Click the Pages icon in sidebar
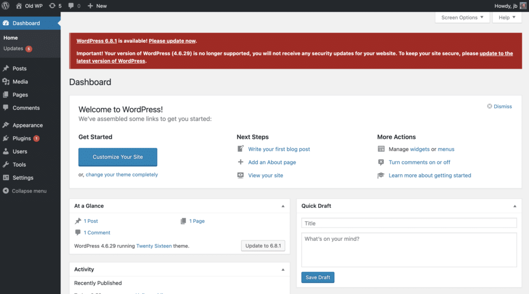This screenshot has height=294, width=529. [6, 94]
